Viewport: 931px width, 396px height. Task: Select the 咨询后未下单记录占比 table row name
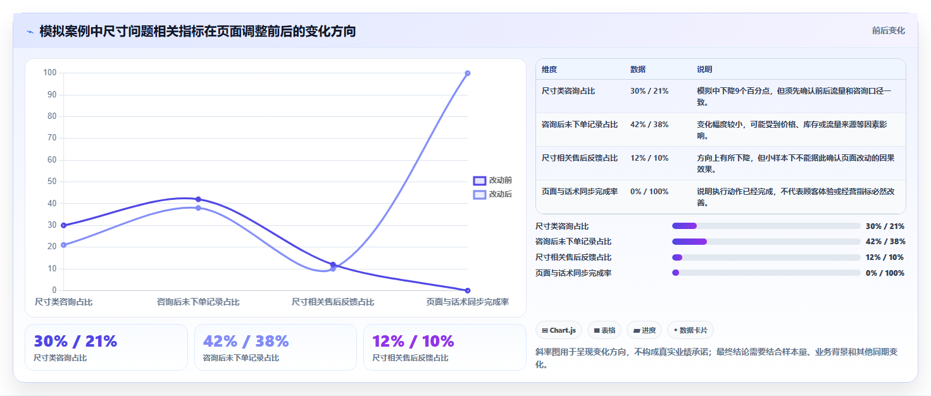click(x=580, y=125)
